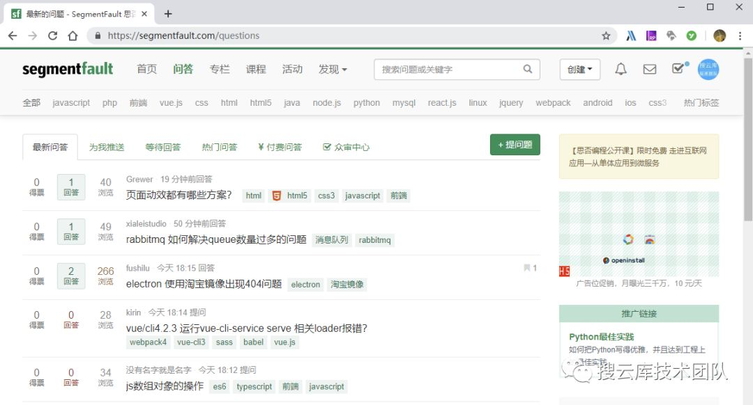Show 全部 questions in tag bar
Image resolution: width=753 pixels, height=405 pixels.
click(31, 102)
